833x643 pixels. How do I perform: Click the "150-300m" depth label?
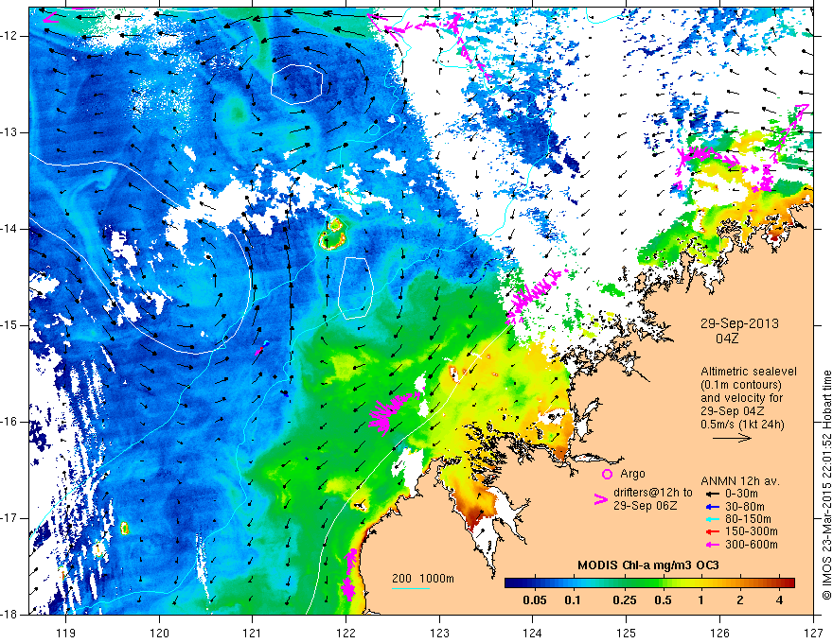point(751,531)
